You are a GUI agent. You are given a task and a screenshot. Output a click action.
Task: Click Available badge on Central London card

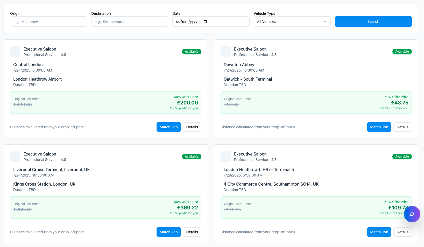point(192,52)
